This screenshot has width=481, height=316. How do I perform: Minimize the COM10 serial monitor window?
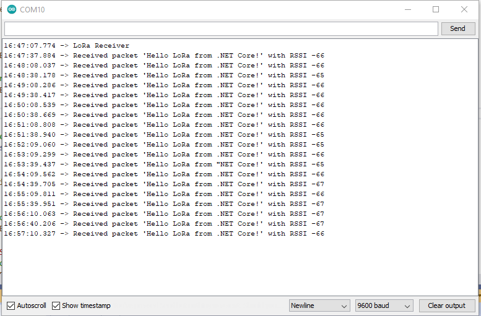click(407, 9)
